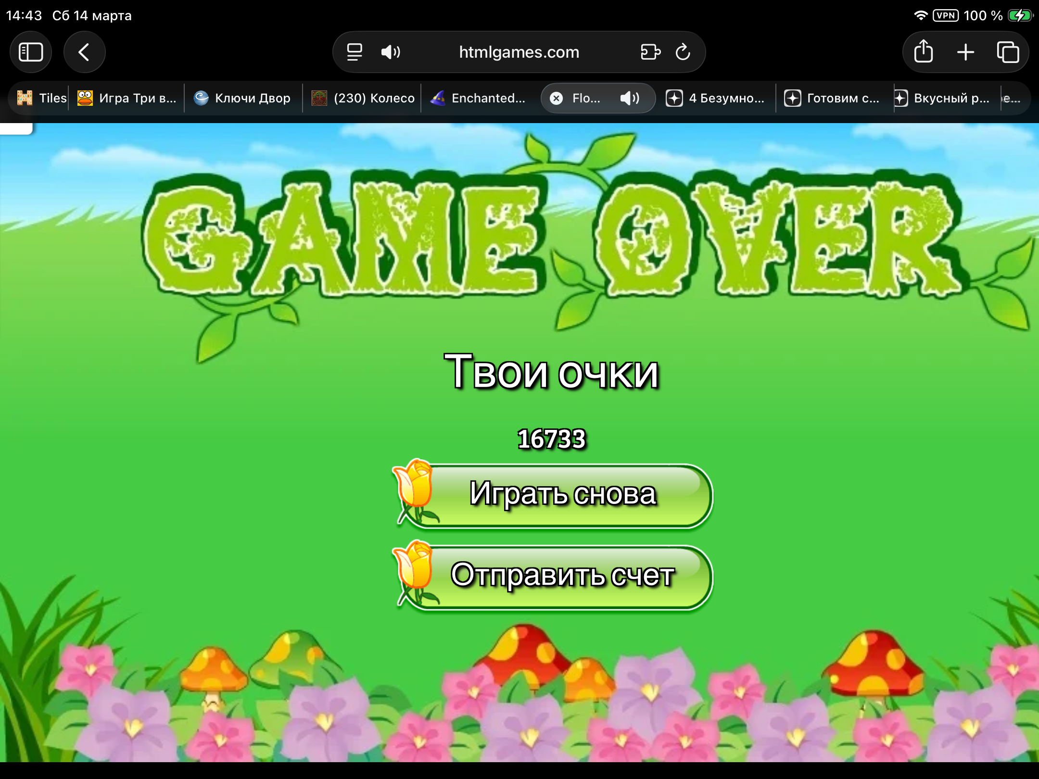The width and height of the screenshot is (1039, 779).
Task: Switch to the Tiles tab
Action: click(42, 99)
